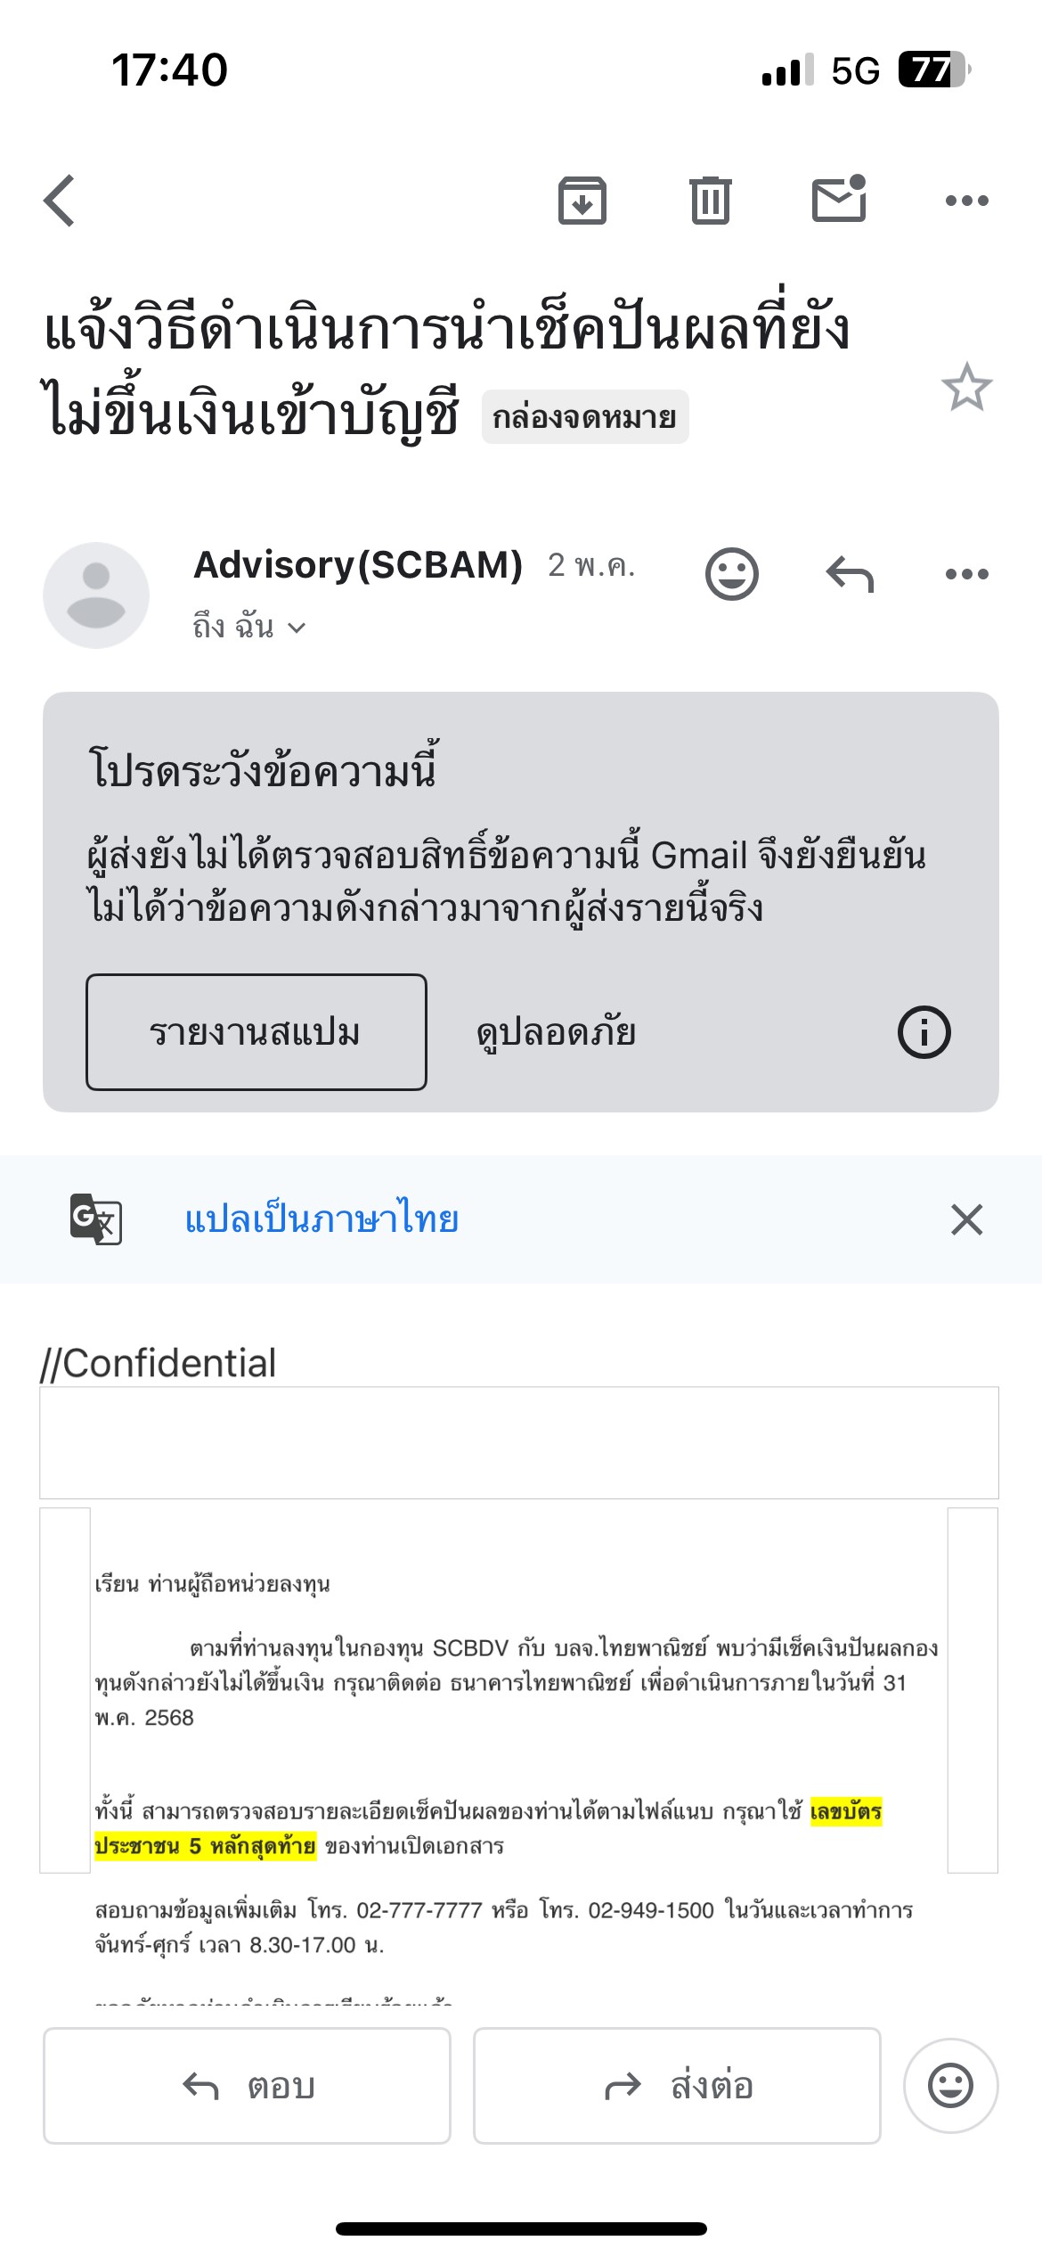Open message three-dot menu beside the reply arrow

(x=966, y=574)
